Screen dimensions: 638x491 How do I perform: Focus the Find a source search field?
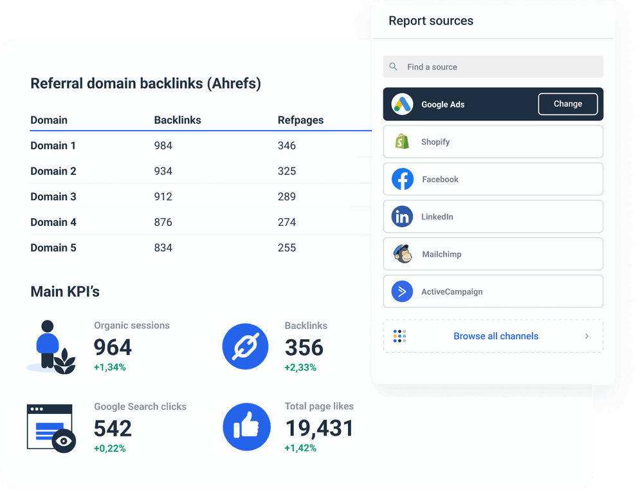click(493, 67)
